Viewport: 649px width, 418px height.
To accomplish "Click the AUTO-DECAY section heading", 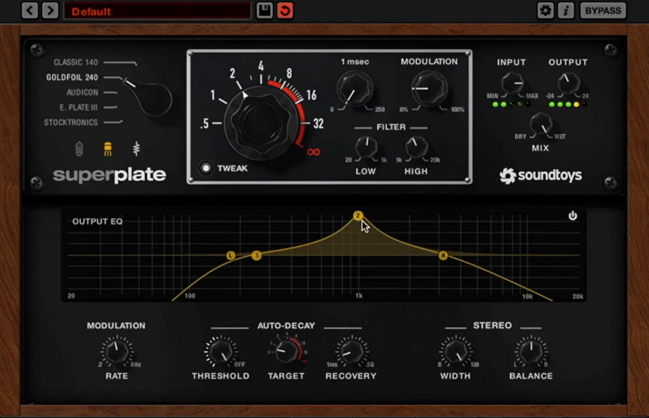I will coord(286,325).
